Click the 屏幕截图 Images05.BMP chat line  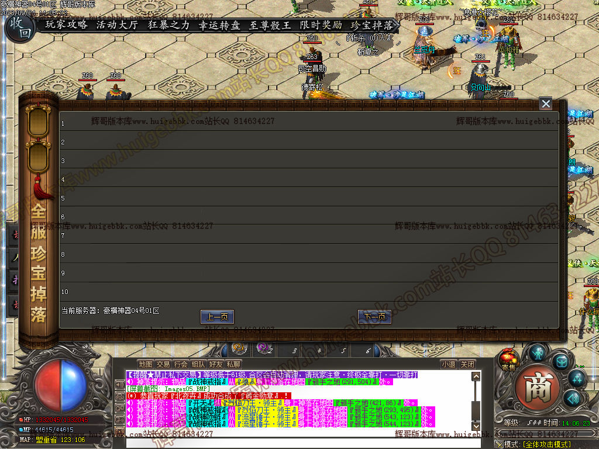[x=168, y=389]
